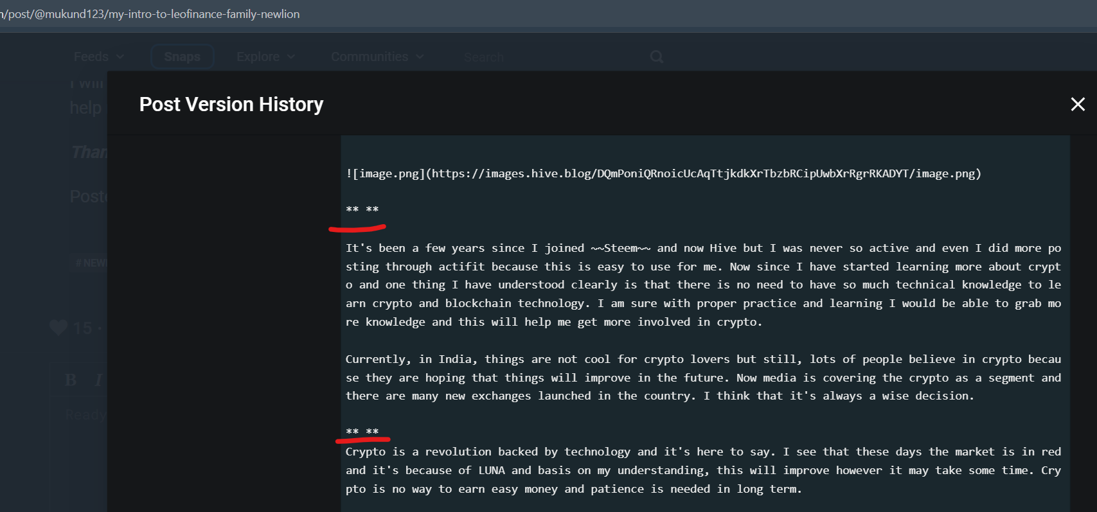Expand the Explore dropdown menu
Screen dimensions: 1097x512
pos(265,57)
